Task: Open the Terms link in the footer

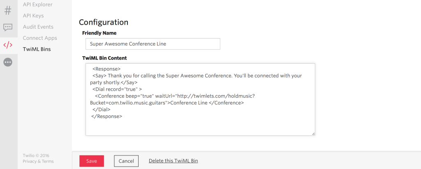Action: [48, 162]
